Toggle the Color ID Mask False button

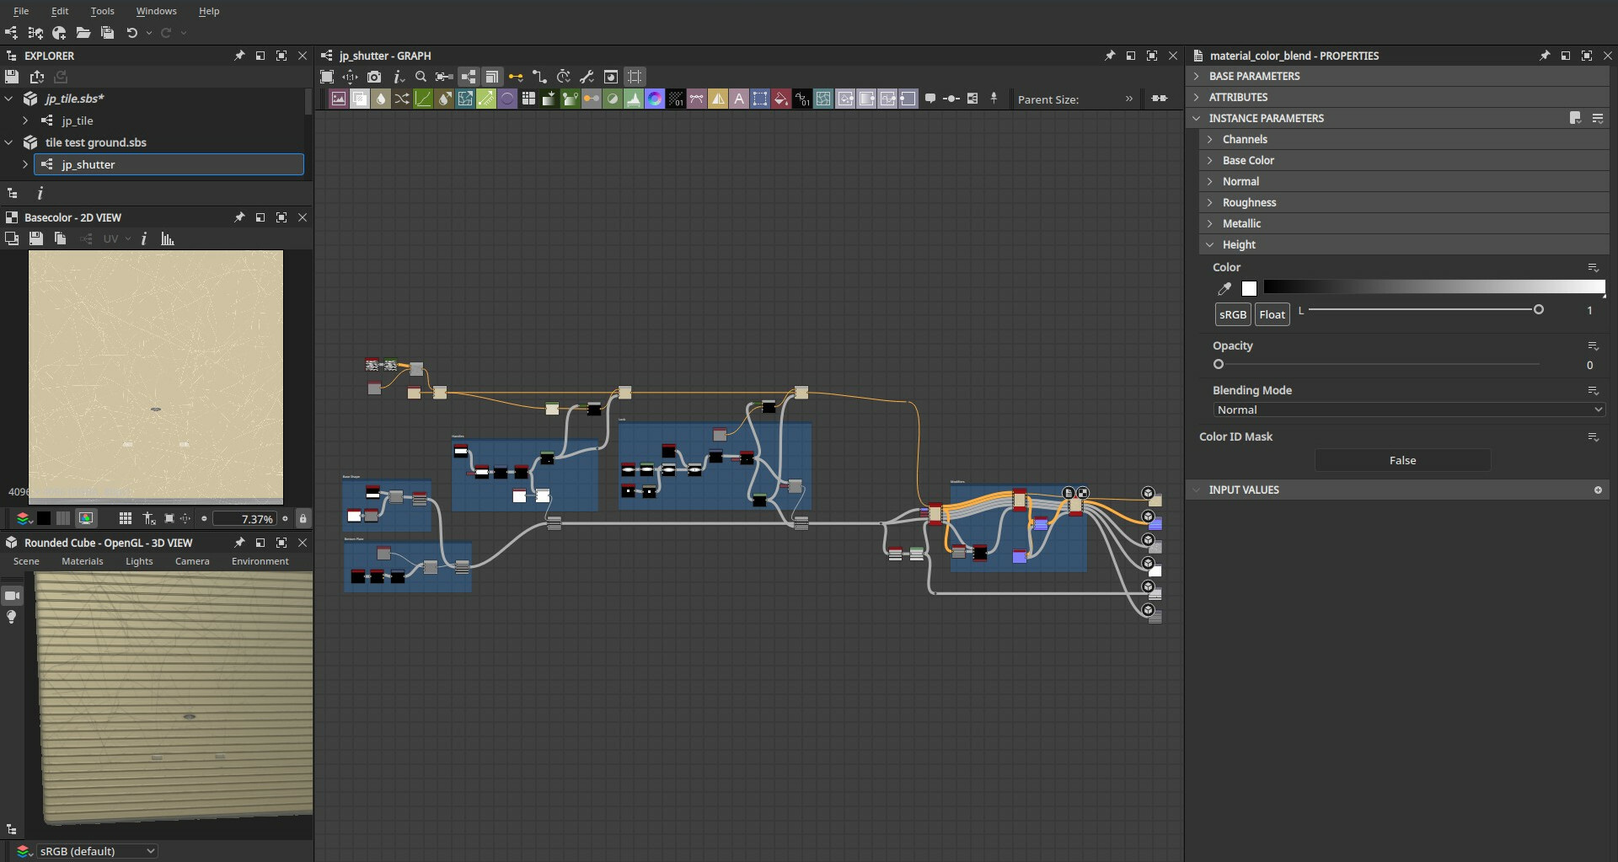[1402, 460]
